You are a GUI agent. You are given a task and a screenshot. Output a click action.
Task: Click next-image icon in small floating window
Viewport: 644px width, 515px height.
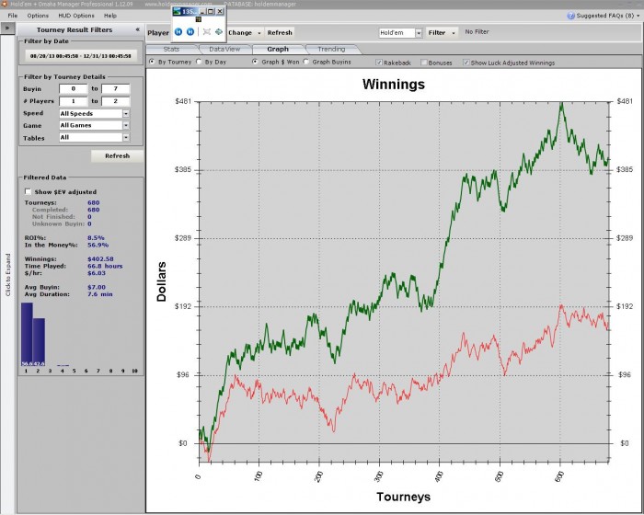(x=190, y=31)
